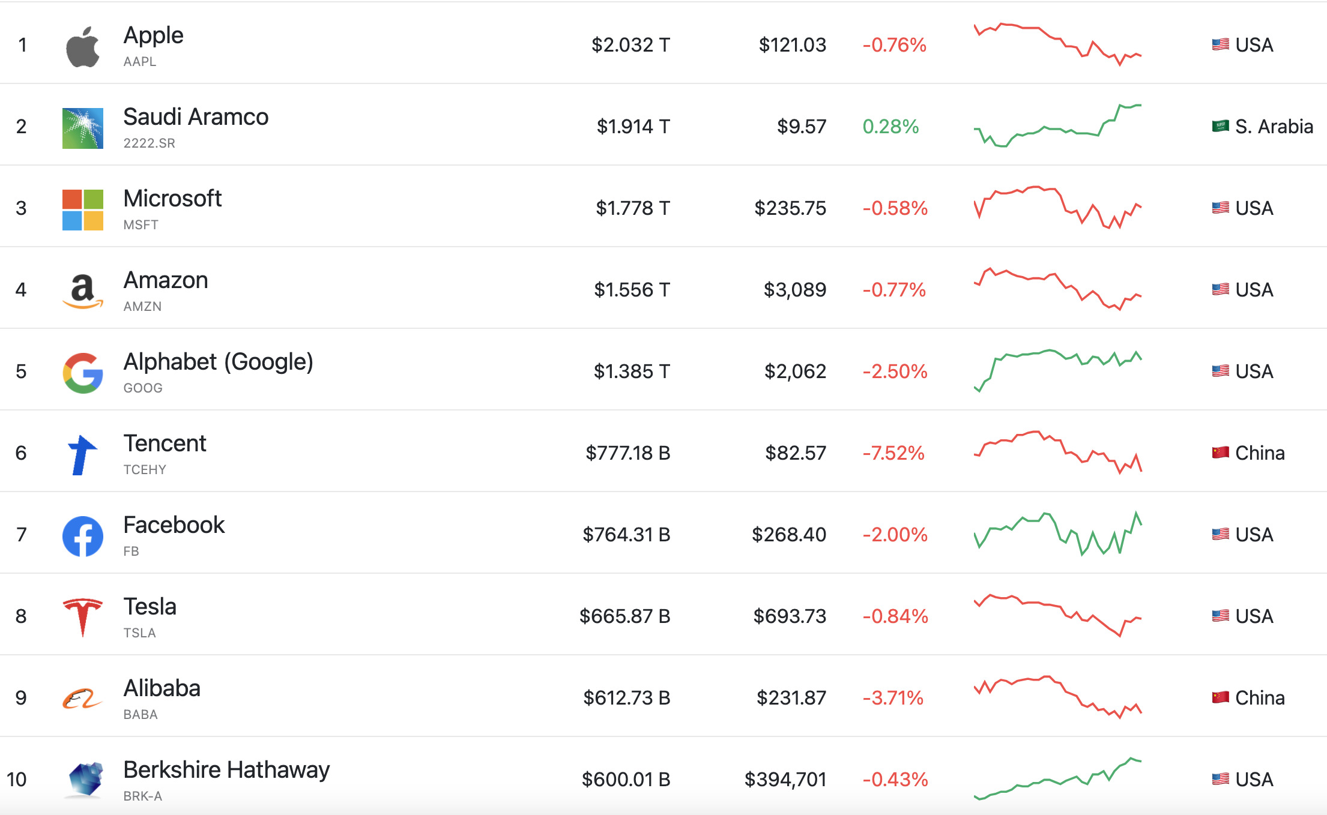Click the Berkshire Hathaway logo icon
Screen dimensions: 1327x815
pos(84,780)
